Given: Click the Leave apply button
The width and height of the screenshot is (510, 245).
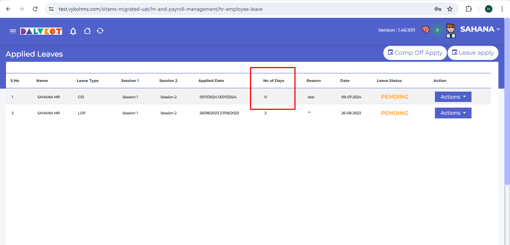Looking at the screenshot, I should [473, 53].
